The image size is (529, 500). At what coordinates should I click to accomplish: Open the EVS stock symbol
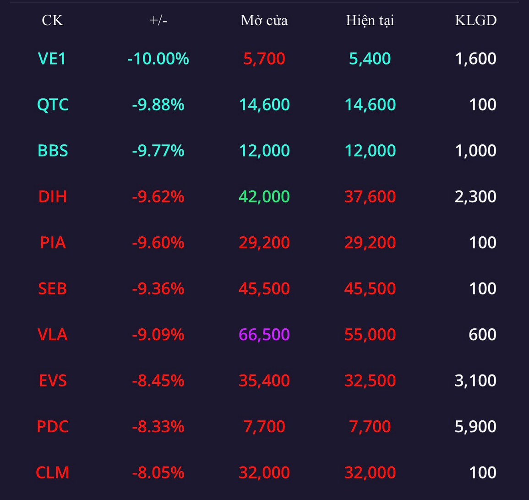click(x=53, y=380)
